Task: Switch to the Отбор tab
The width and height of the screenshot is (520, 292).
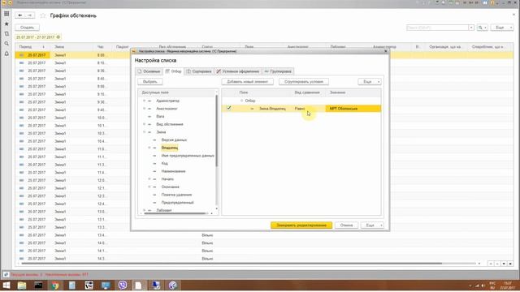Action: click(x=173, y=71)
